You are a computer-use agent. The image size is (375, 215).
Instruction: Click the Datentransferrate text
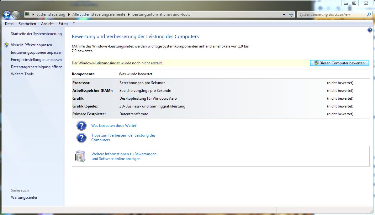pyautogui.click(x=134, y=114)
